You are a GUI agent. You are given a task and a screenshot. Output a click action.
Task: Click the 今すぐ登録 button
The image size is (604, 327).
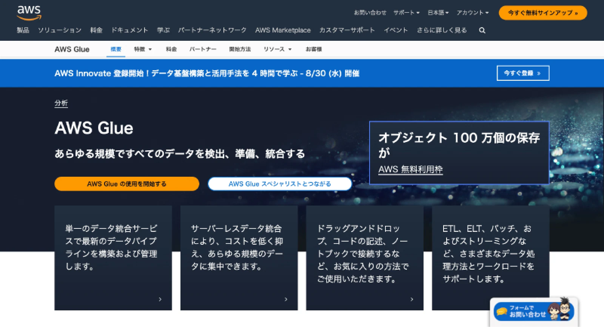(x=523, y=73)
